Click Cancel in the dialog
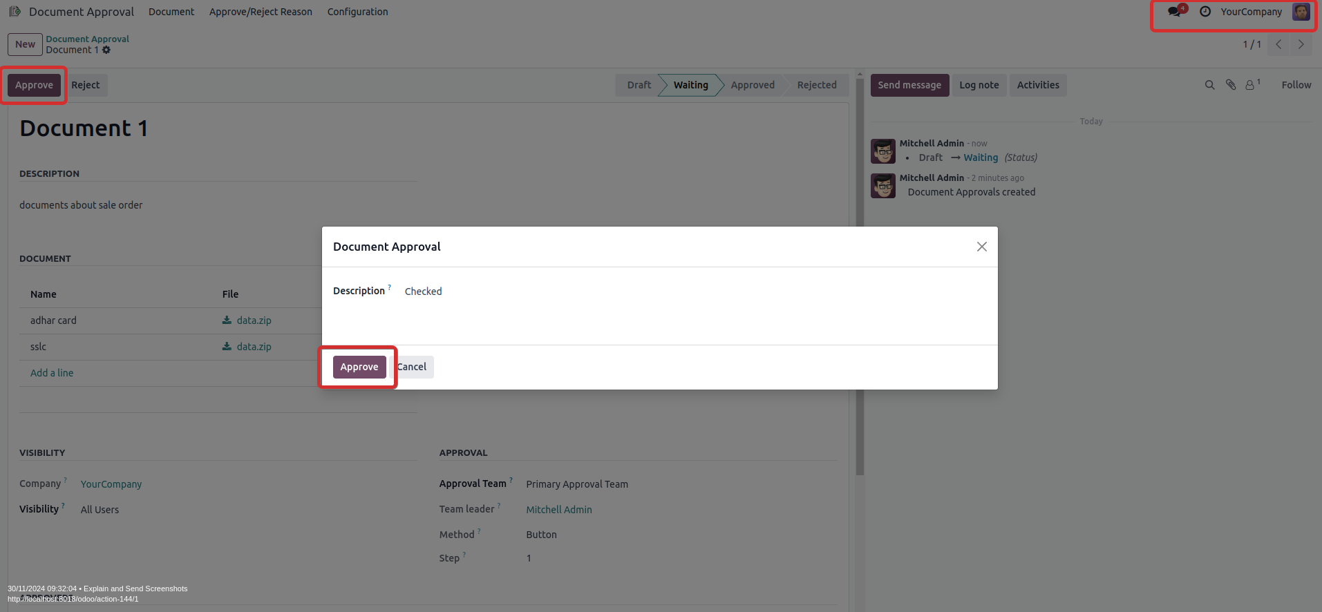The width and height of the screenshot is (1322, 612). coord(413,367)
